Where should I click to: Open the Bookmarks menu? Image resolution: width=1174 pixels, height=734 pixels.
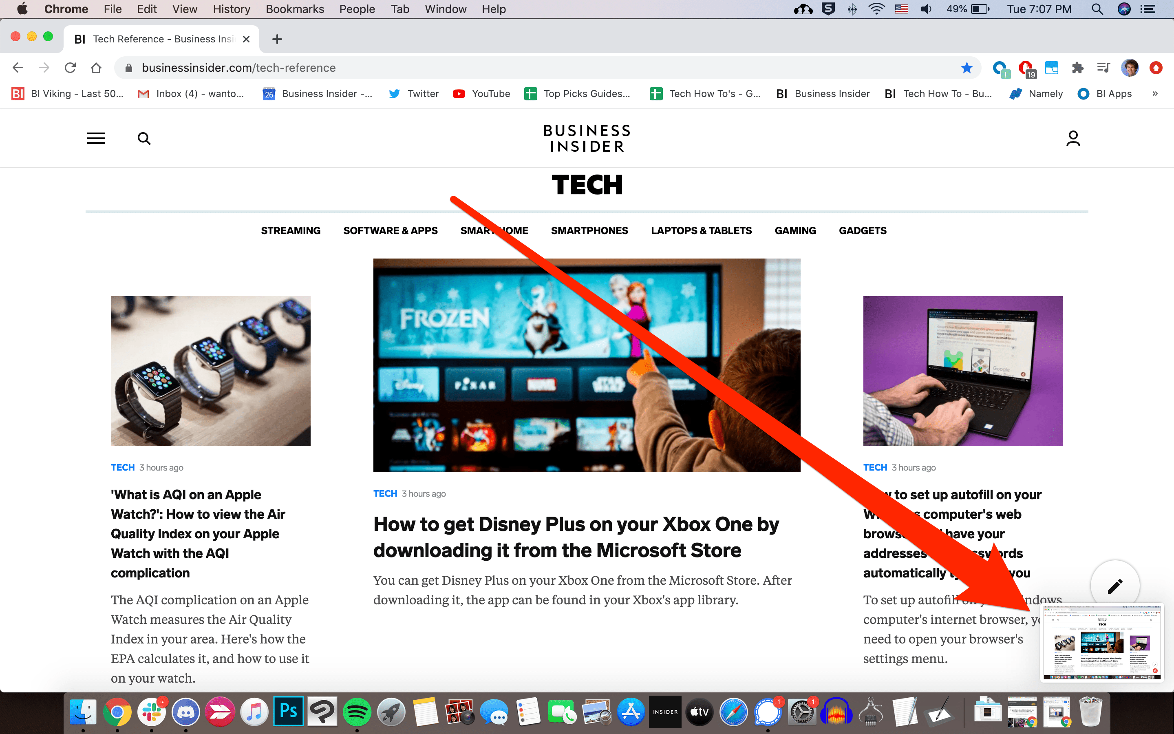(x=294, y=9)
